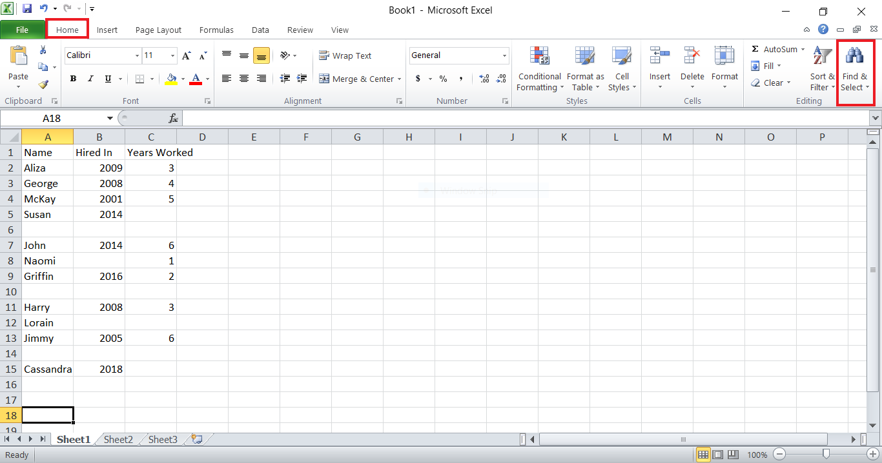The height and width of the screenshot is (463, 882).
Task: Apply the Percent Style icon
Action: coord(443,78)
